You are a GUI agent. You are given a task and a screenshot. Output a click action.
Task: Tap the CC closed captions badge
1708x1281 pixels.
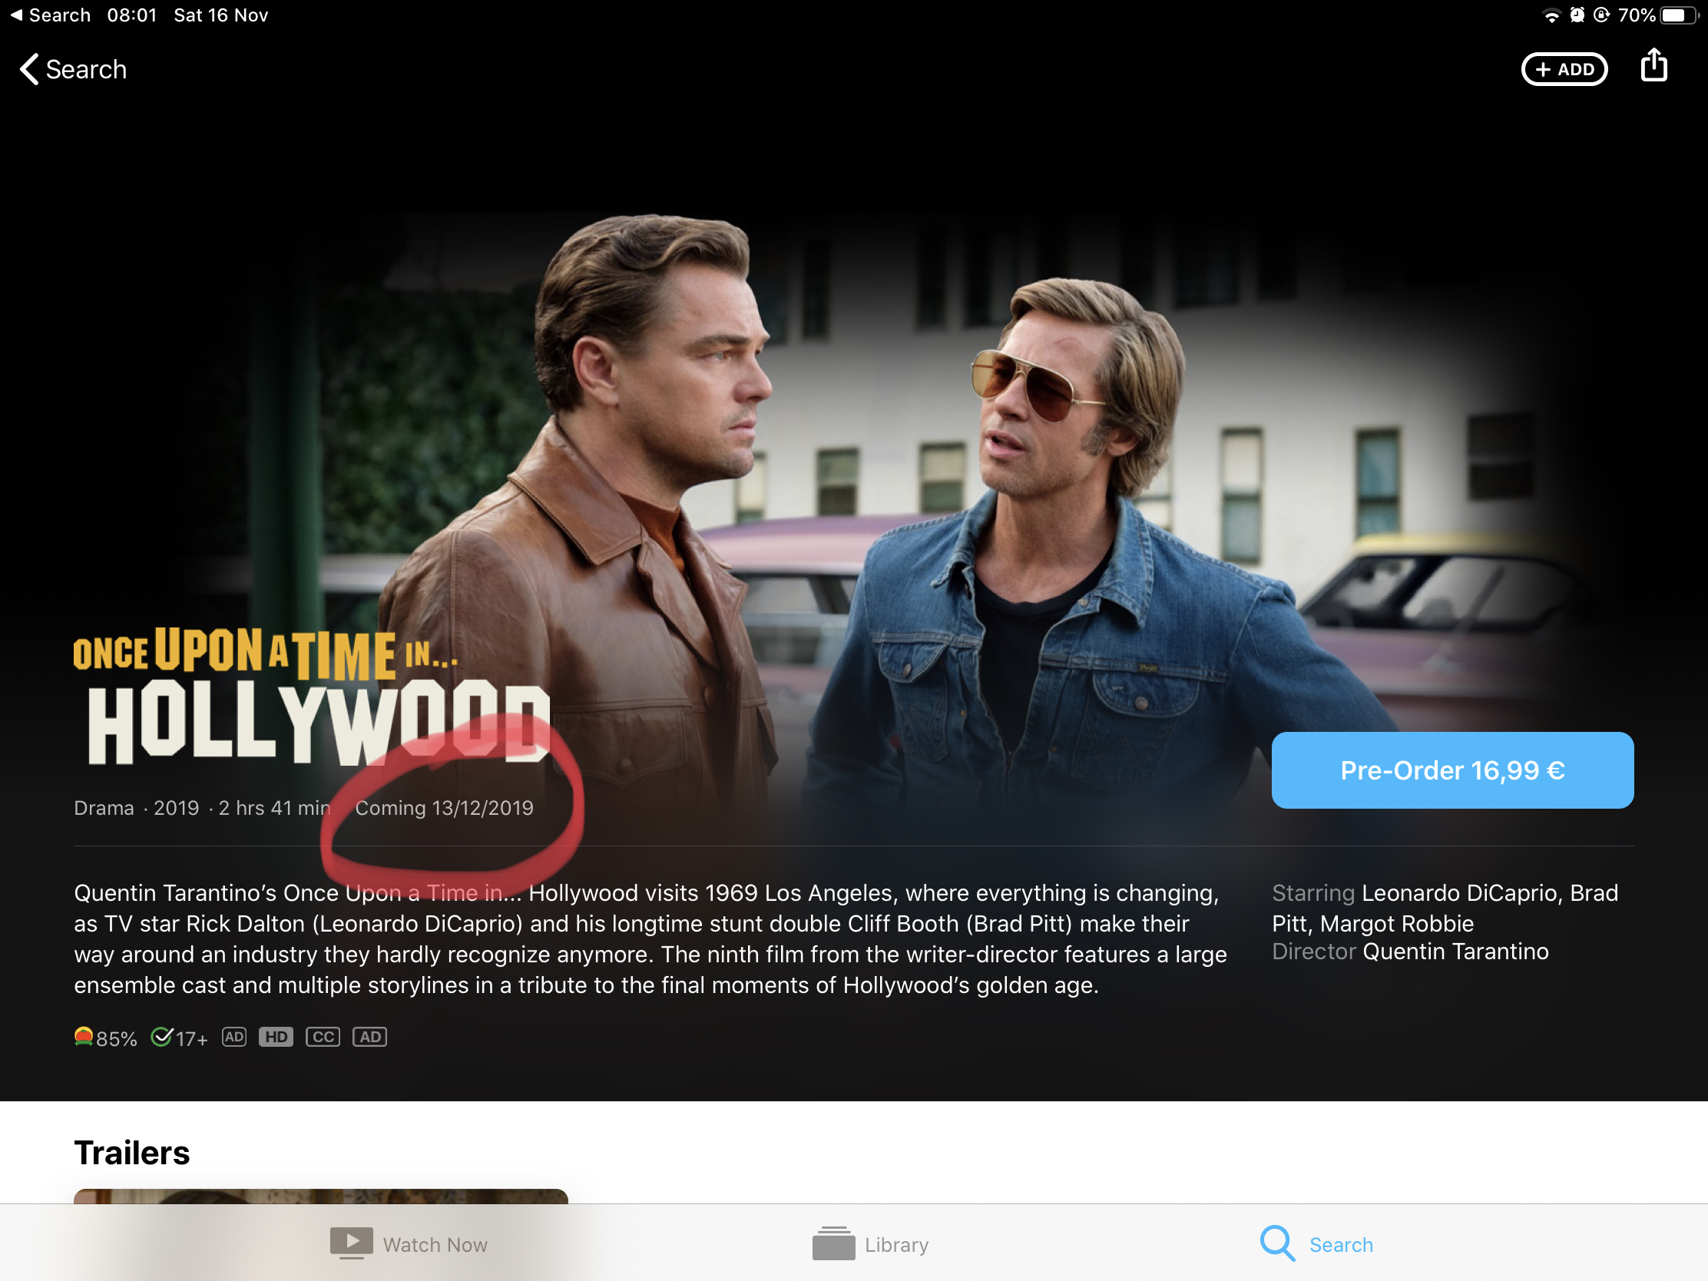click(x=323, y=1036)
